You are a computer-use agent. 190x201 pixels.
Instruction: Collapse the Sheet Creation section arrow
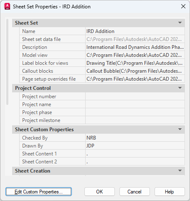point(180,170)
